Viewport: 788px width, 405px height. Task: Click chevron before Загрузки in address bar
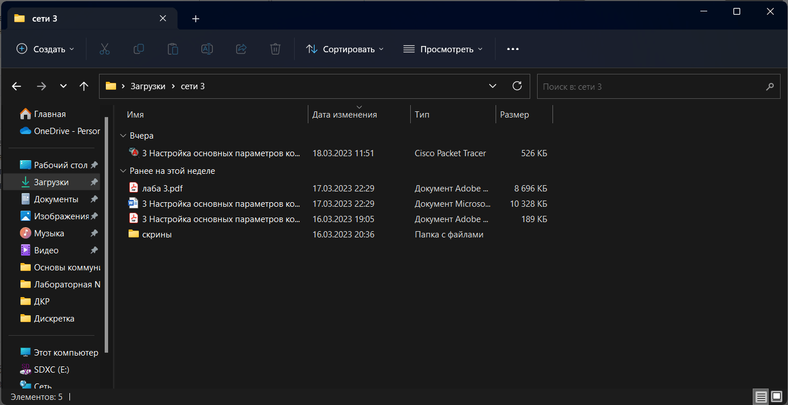pos(123,86)
